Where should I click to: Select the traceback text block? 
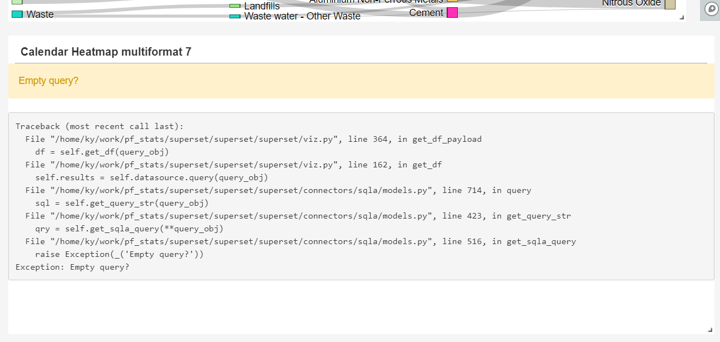pyautogui.click(x=294, y=196)
